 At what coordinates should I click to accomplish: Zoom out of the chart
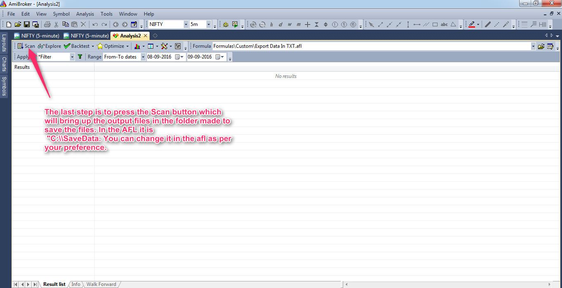(x=262, y=24)
